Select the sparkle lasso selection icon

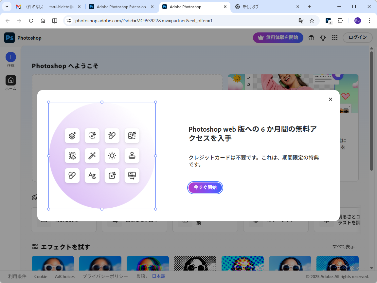click(x=92, y=136)
